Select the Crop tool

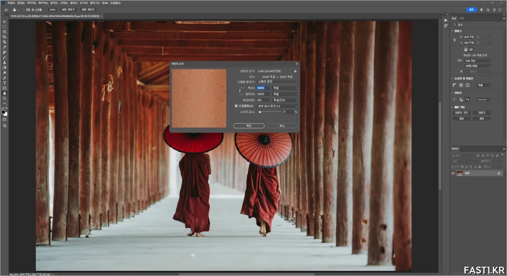pos(4,37)
